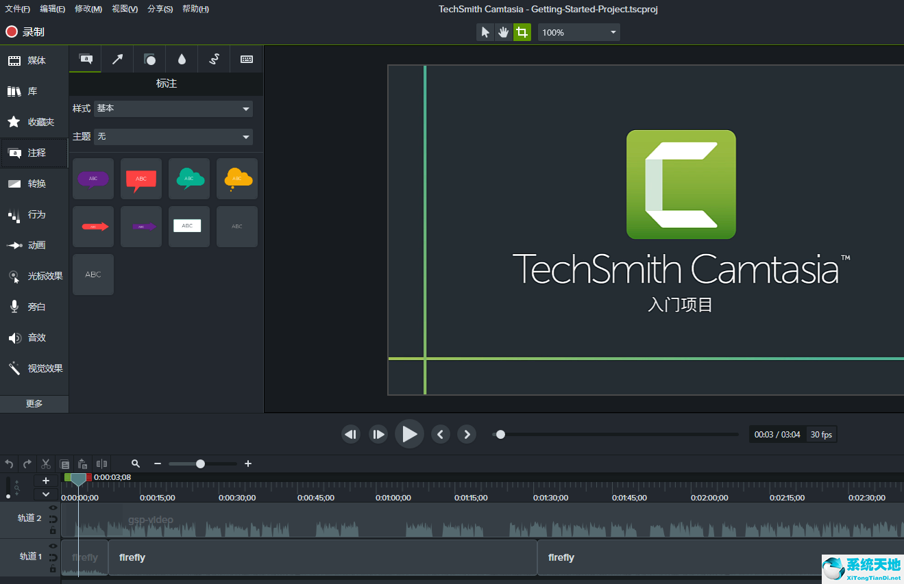This screenshot has width=904, height=584.
Task: Adjust the timeline zoom slider
Action: [x=200, y=464]
